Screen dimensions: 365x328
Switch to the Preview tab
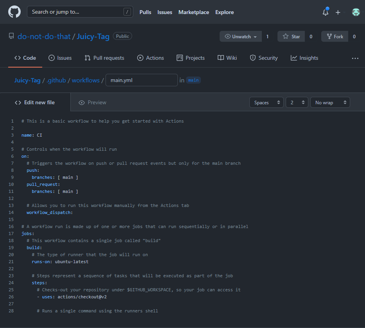point(92,102)
